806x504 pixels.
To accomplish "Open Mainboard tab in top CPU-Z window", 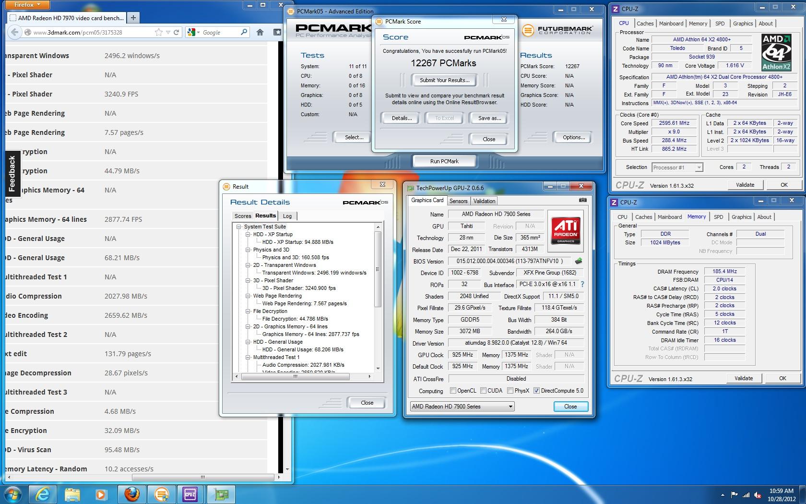I will (671, 24).
